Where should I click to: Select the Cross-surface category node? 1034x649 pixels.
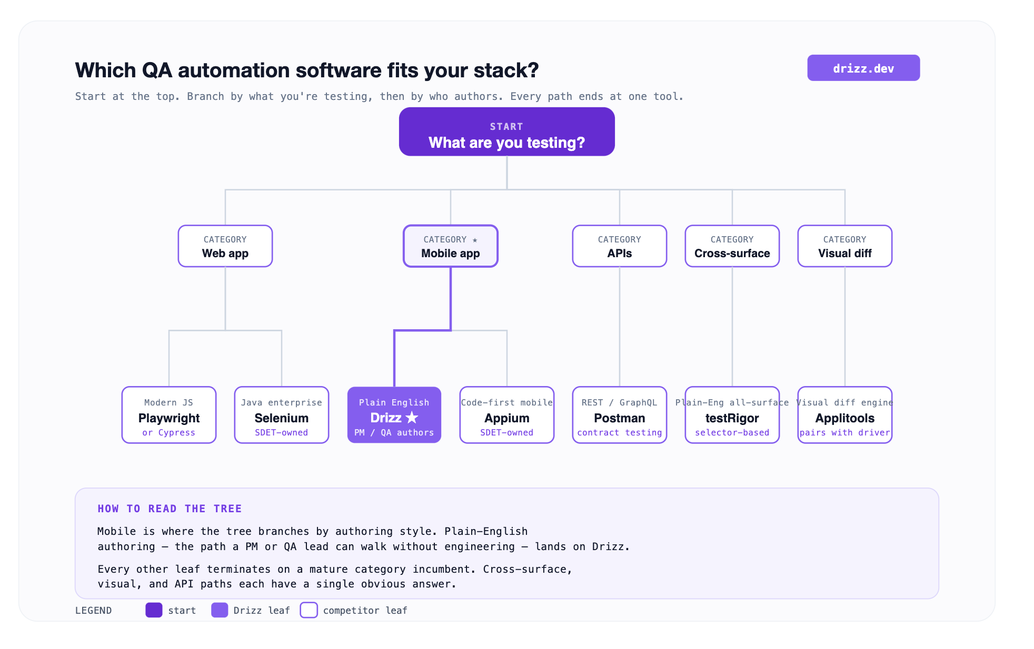click(732, 246)
